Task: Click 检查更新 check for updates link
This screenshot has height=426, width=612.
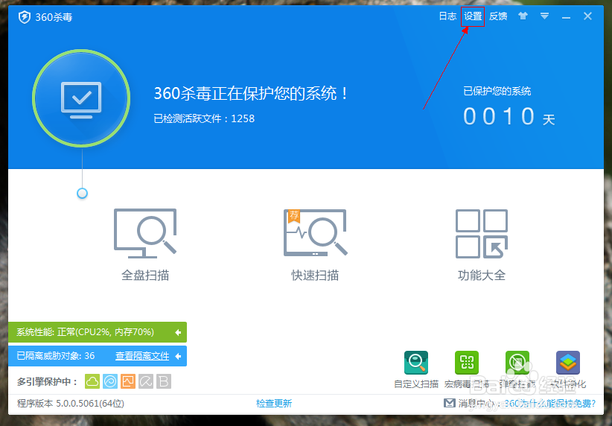Action: [274, 404]
